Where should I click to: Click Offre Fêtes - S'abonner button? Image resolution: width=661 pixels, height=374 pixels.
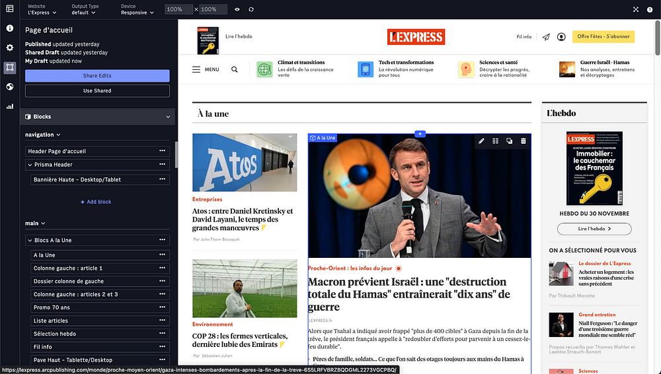tap(603, 36)
